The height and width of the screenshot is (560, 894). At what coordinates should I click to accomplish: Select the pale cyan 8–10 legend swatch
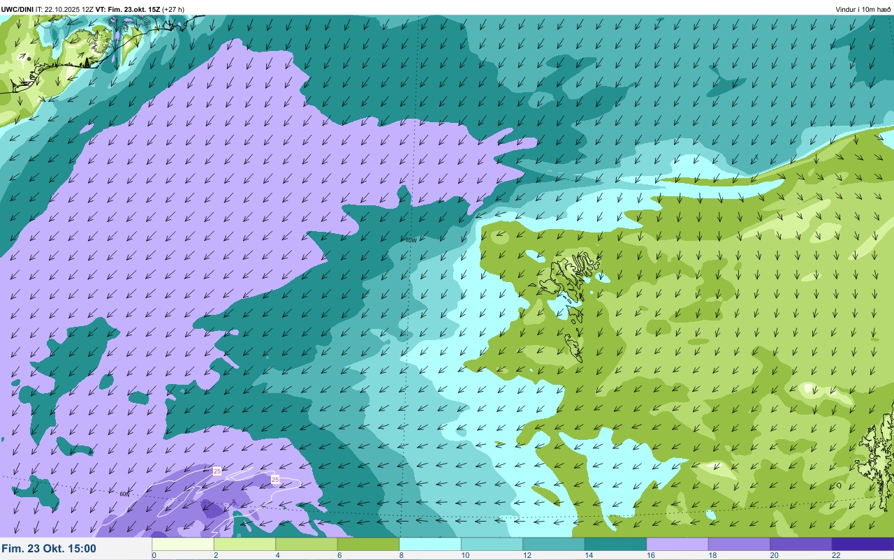coord(430,544)
